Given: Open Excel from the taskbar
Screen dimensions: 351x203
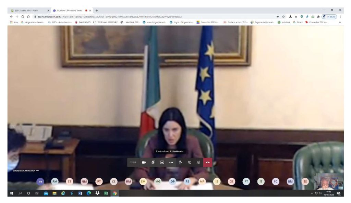Looking at the screenshot, I should click(106, 193).
